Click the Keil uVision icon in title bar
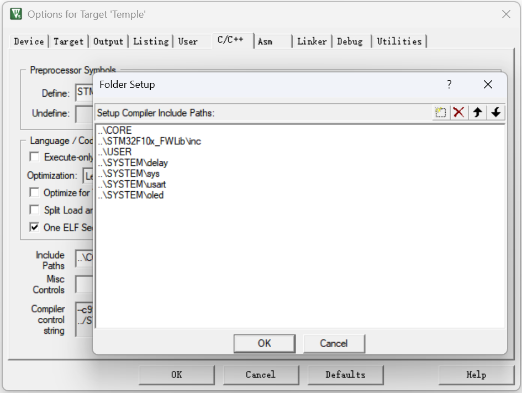 point(15,14)
